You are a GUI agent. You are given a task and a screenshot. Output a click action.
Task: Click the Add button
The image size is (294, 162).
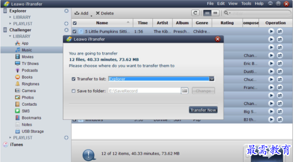pos(81,13)
